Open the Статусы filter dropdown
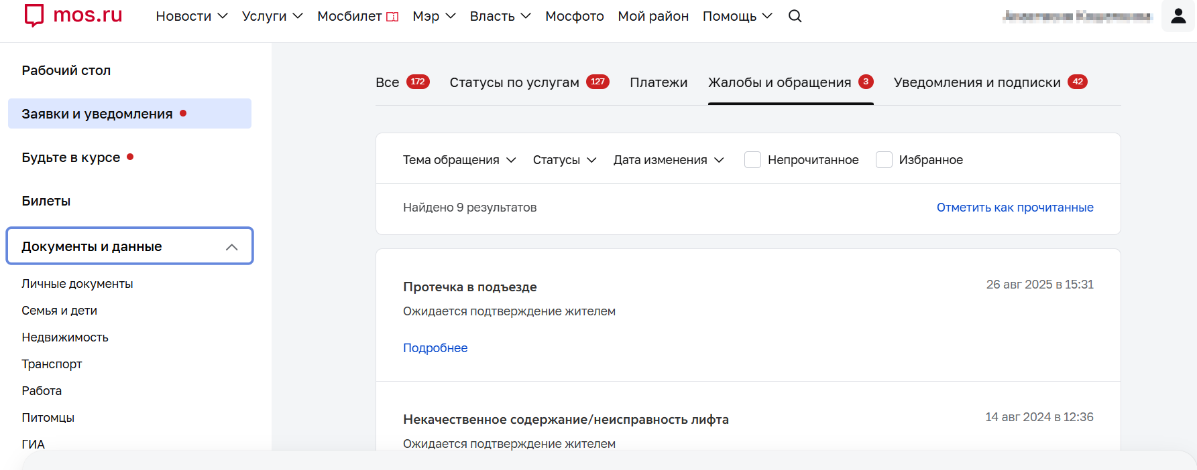The height and width of the screenshot is (470, 1197). 564,160
